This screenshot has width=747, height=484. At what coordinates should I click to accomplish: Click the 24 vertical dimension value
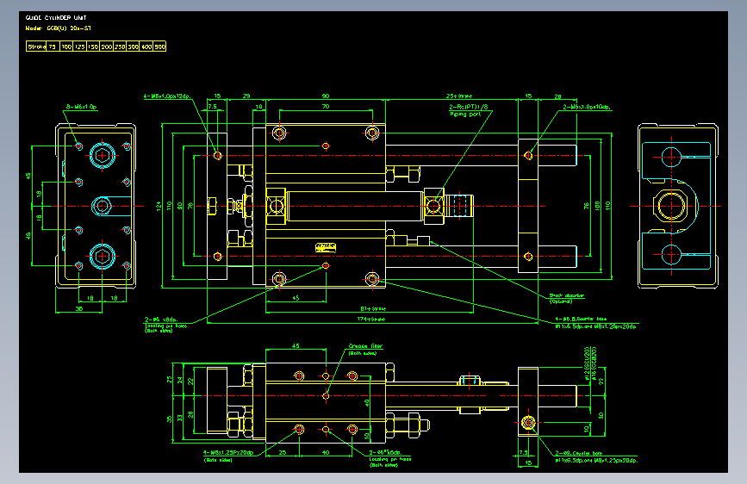pos(180,380)
